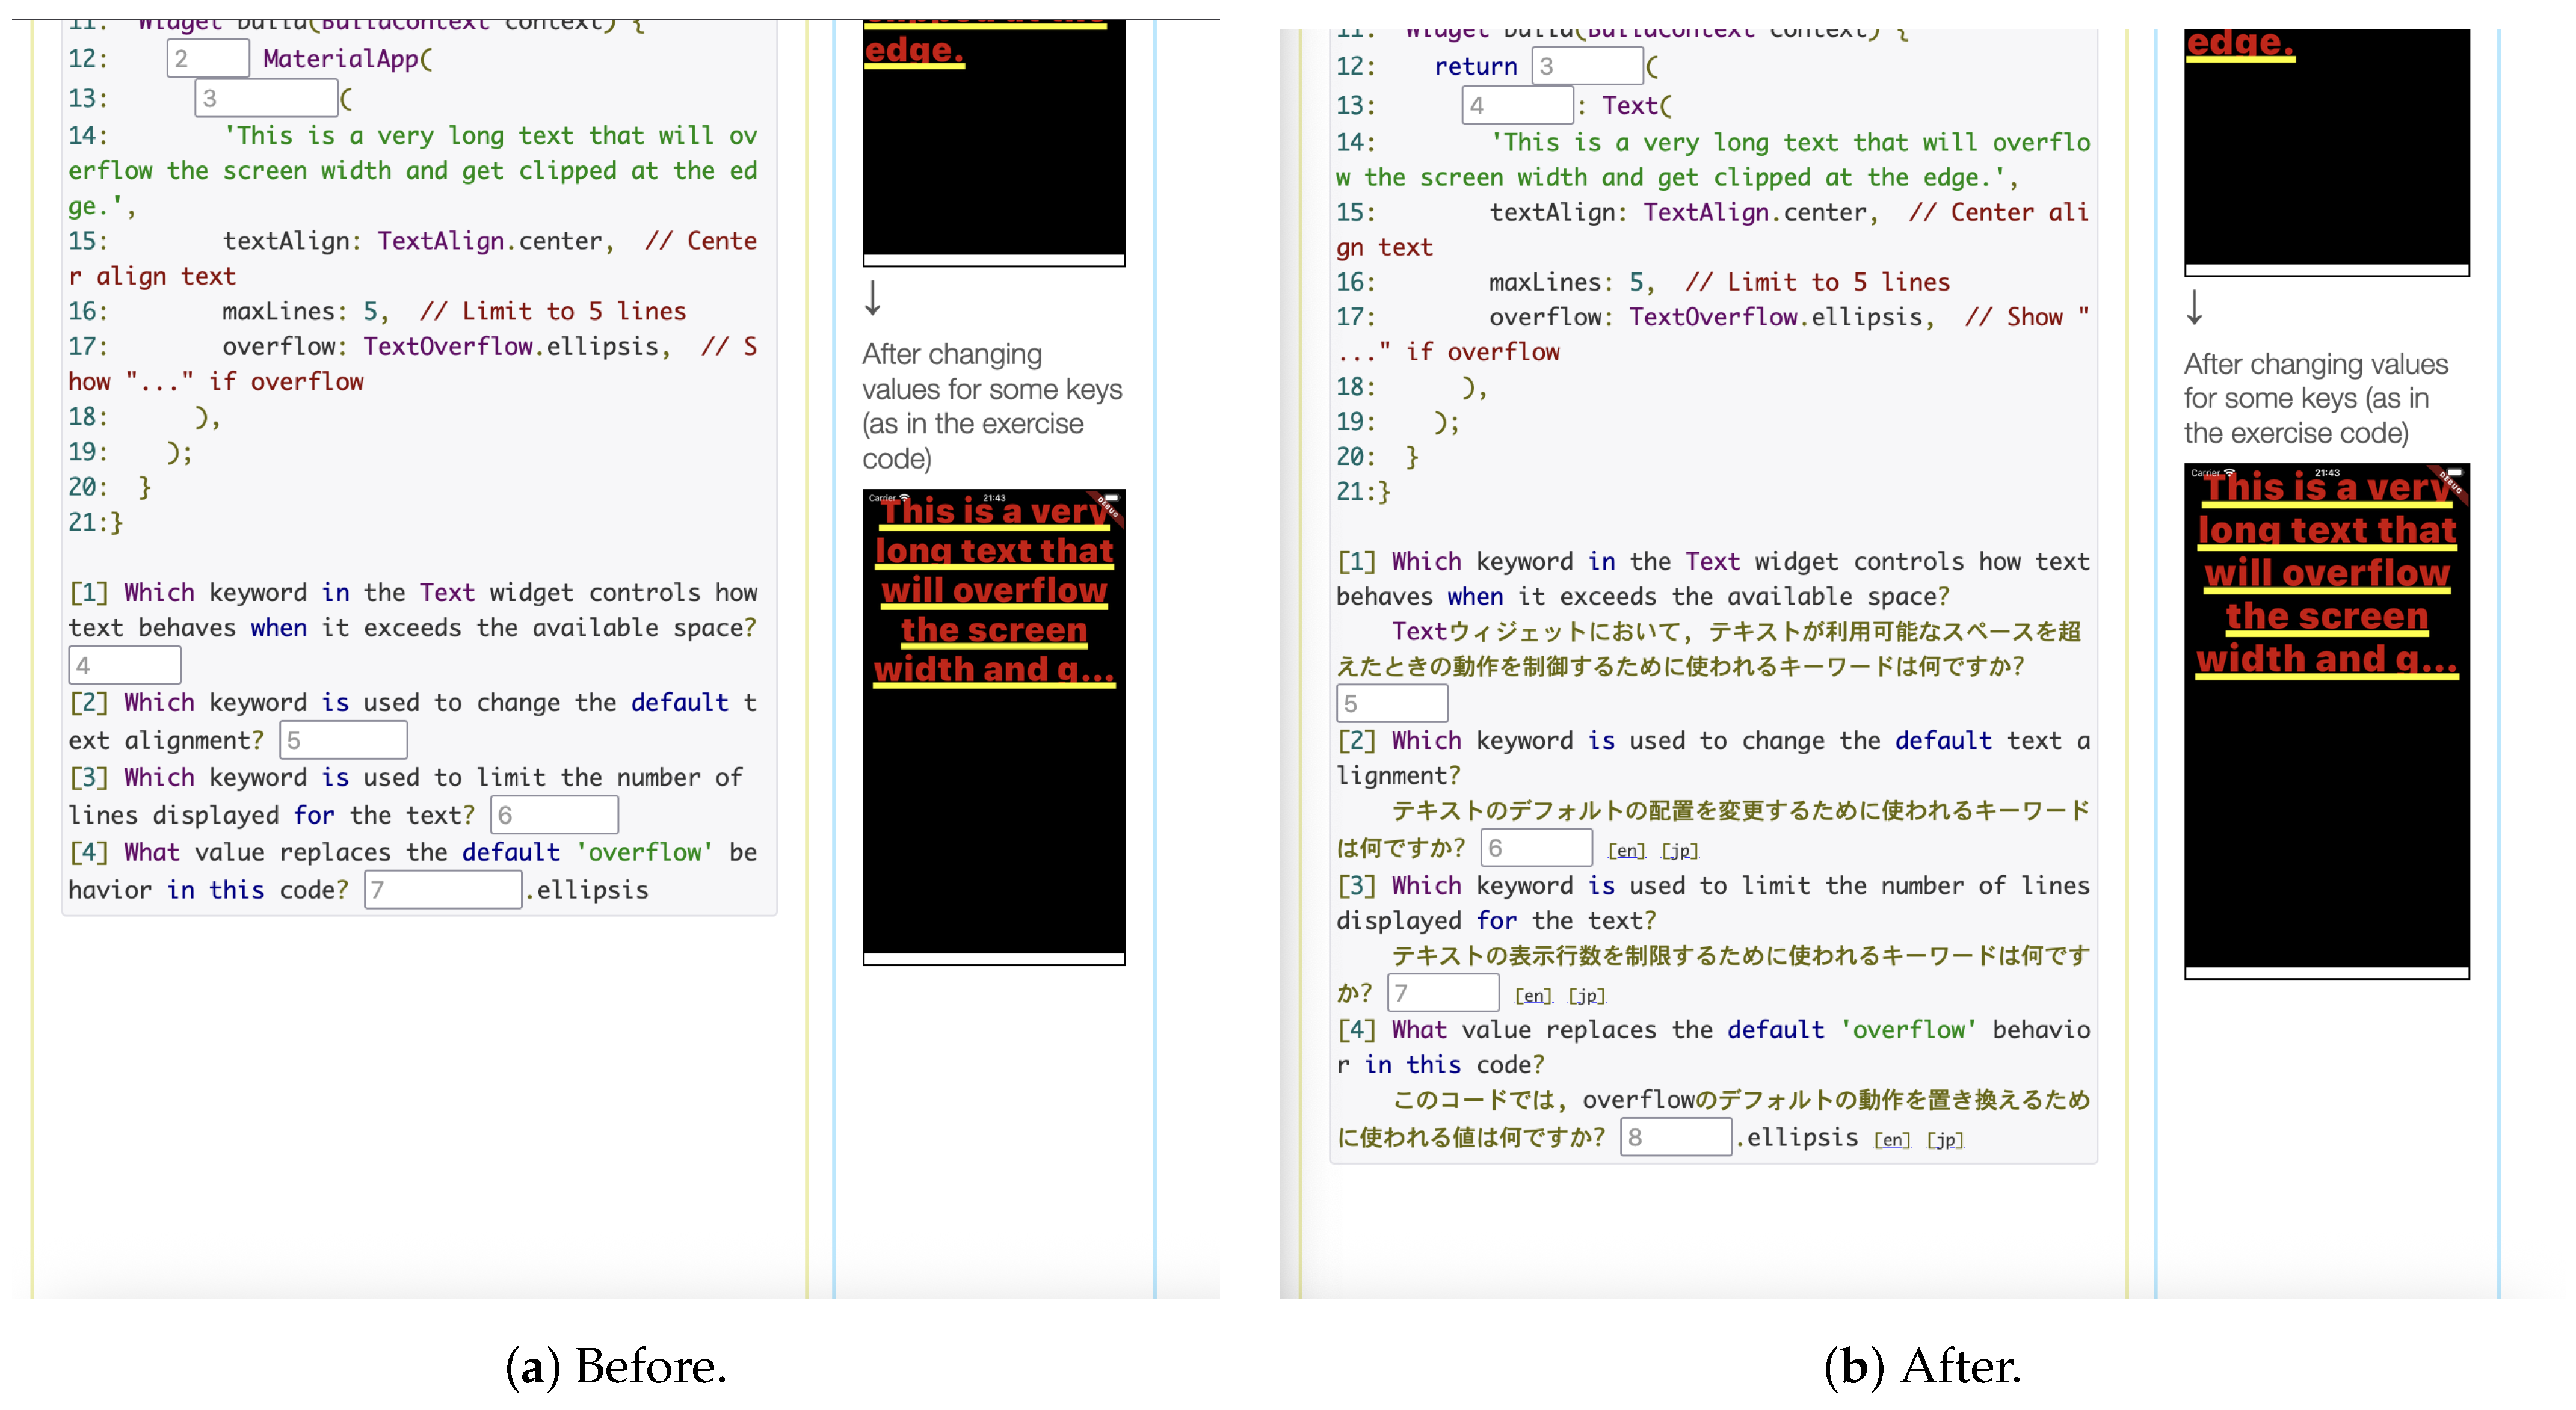Click the down arrow above 'After changing values' in After panel
Image resolution: width=2576 pixels, height=1410 pixels.
coord(2194,308)
